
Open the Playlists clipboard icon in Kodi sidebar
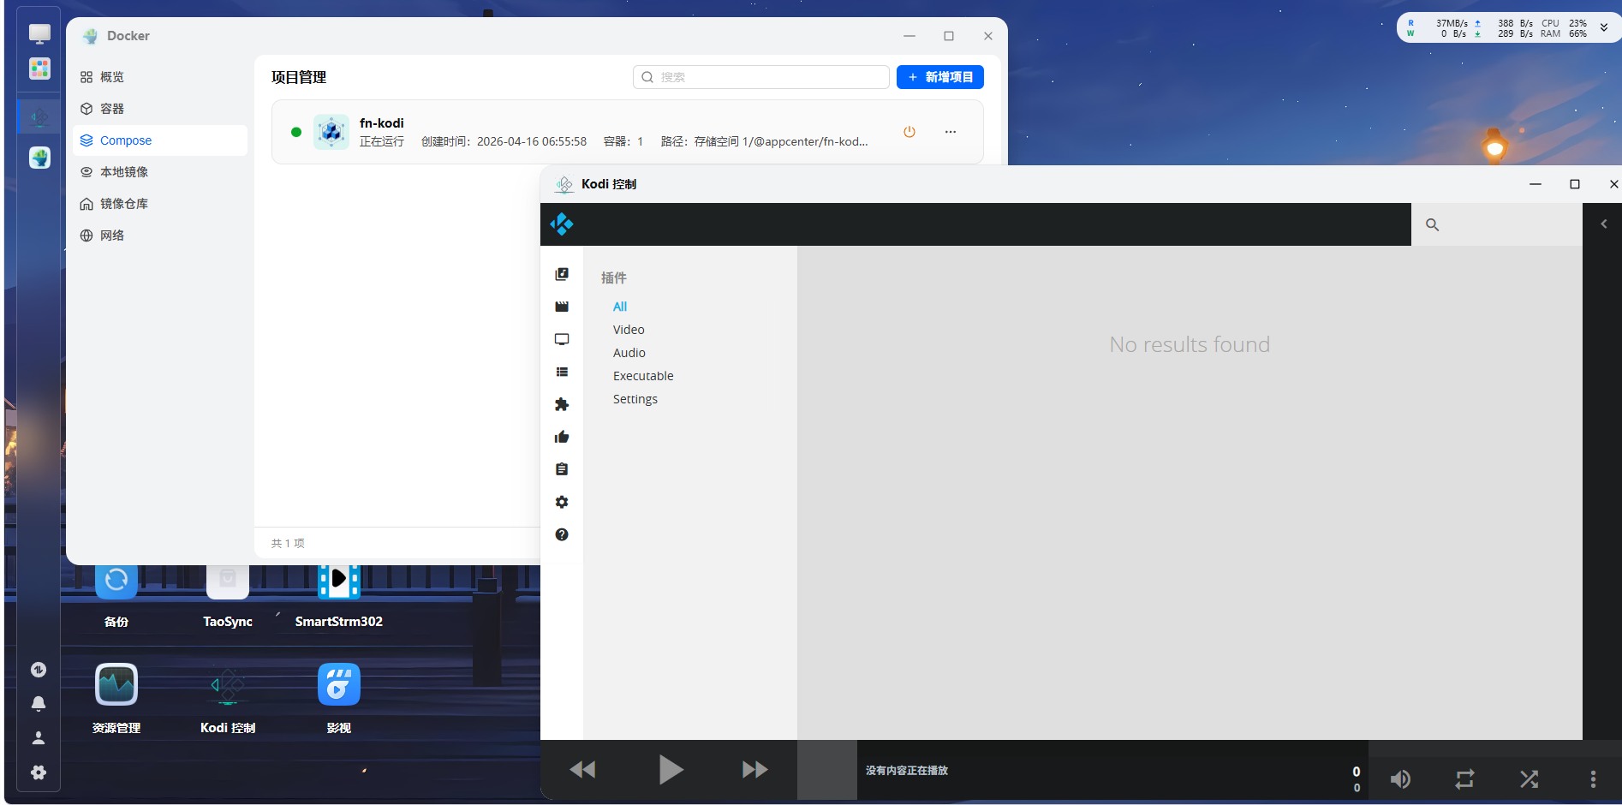(562, 469)
